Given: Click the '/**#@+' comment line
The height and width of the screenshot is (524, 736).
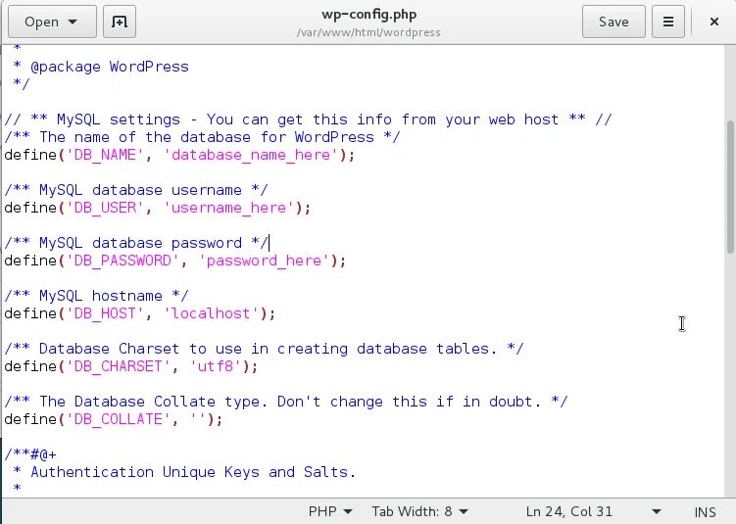Looking at the screenshot, I should point(30,454).
